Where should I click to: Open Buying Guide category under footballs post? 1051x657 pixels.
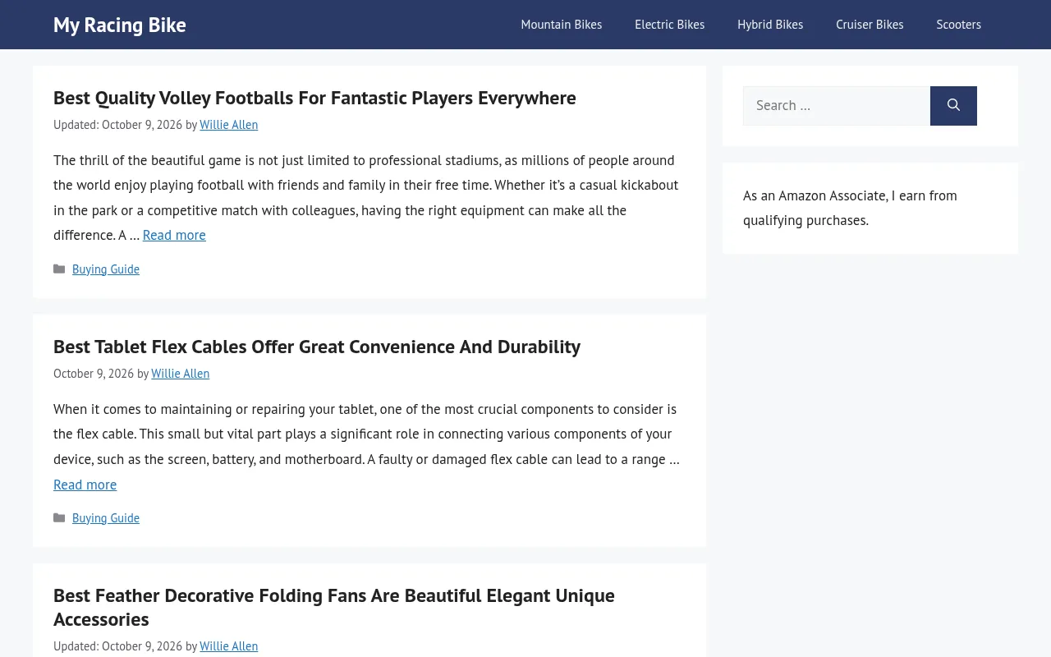106,269
